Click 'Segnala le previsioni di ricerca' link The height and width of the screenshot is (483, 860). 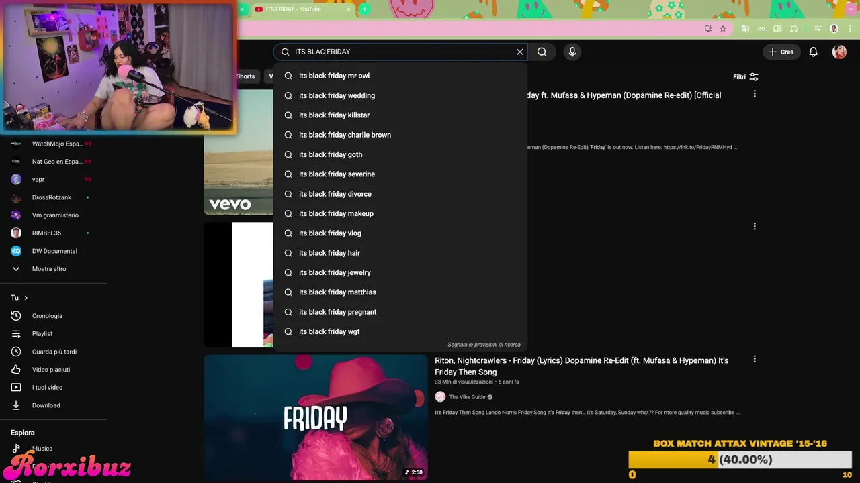click(484, 345)
